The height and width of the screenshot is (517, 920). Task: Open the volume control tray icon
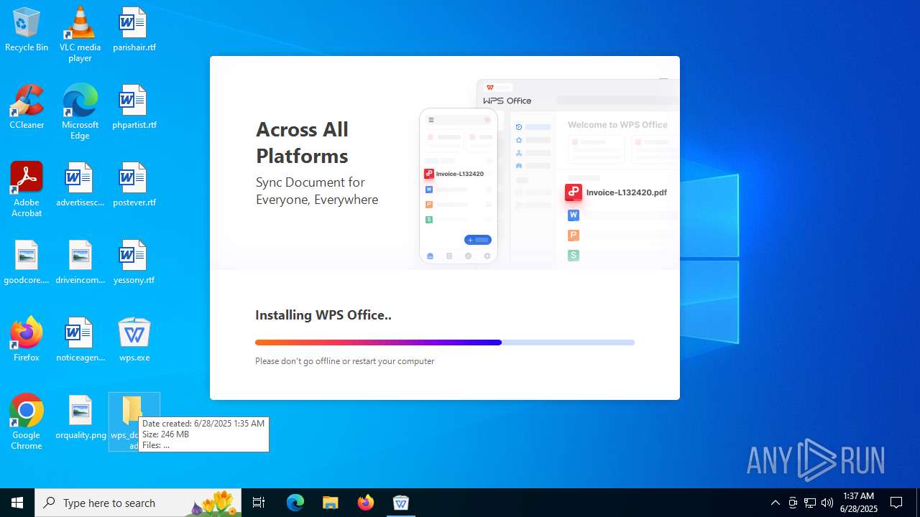(x=827, y=503)
